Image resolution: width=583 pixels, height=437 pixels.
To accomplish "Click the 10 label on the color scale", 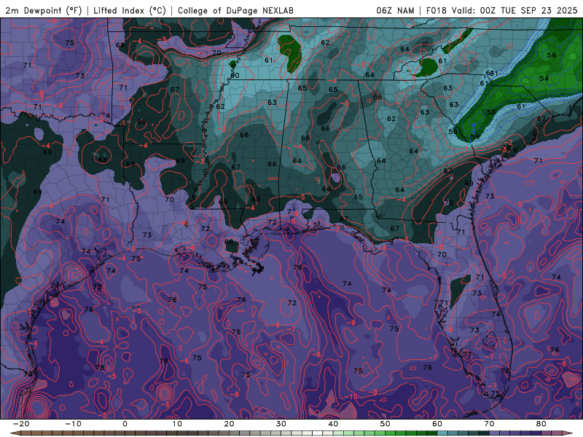I will [x=177, y=424].
